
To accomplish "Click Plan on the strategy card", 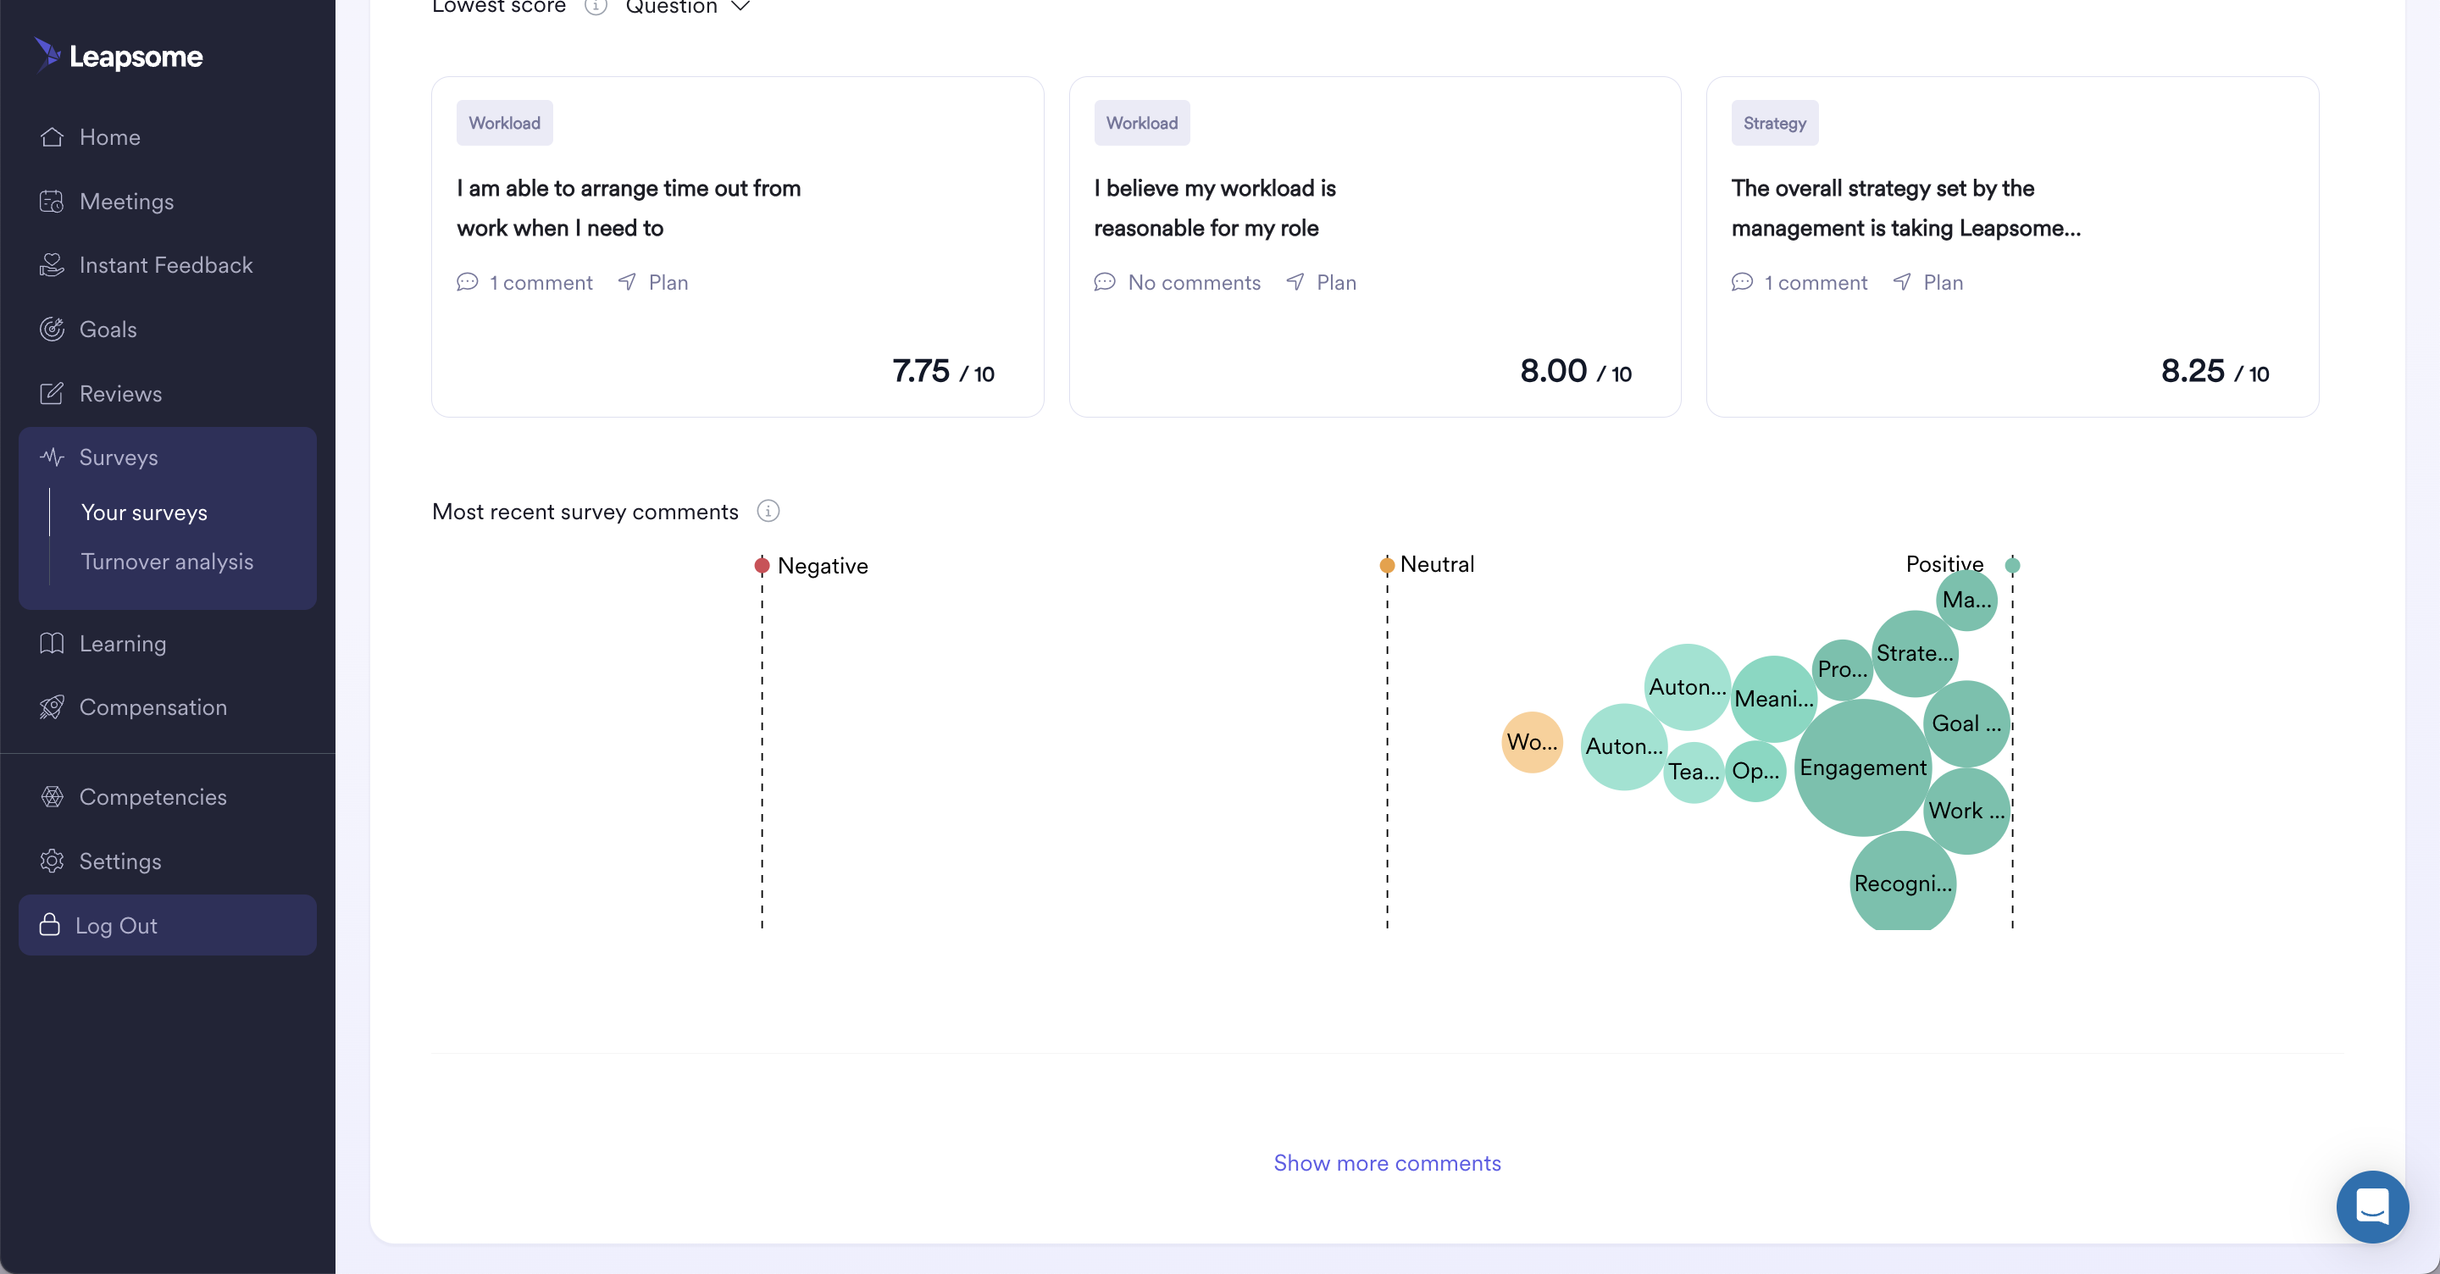I will (1928, 282).
